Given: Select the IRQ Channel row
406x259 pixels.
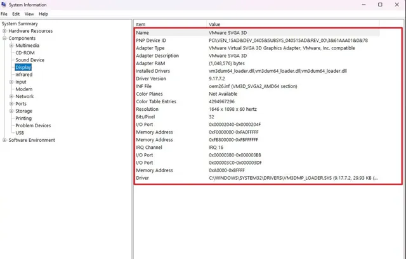Looking at the screenshot, I should pos(257,148).
